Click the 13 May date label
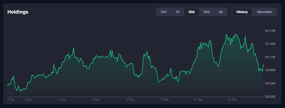This screenshot has height=108, width=285. [x=130, y=100]
